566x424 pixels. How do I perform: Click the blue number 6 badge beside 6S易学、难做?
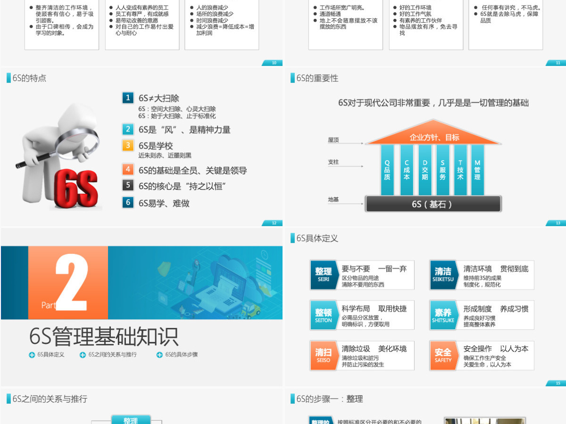tap(127, 203)
